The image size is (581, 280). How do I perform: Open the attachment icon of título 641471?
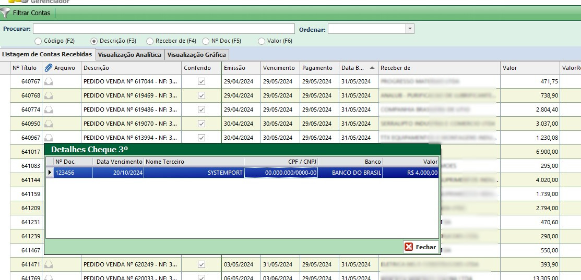pyautogui.click(x=49, y=264)
